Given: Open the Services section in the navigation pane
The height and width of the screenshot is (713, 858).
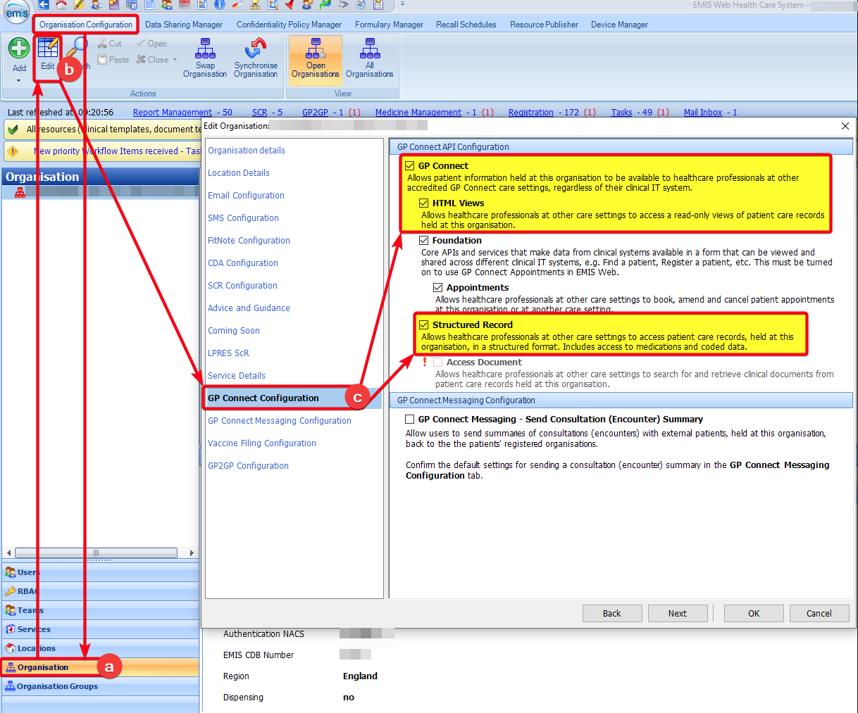Looking at the screenshot, I should pyautogui.click(x=101, y=629).
